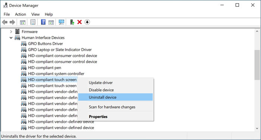
Task: Click the GPIO Laptop or Slate Indicator icon
Action: coord(23,50)
